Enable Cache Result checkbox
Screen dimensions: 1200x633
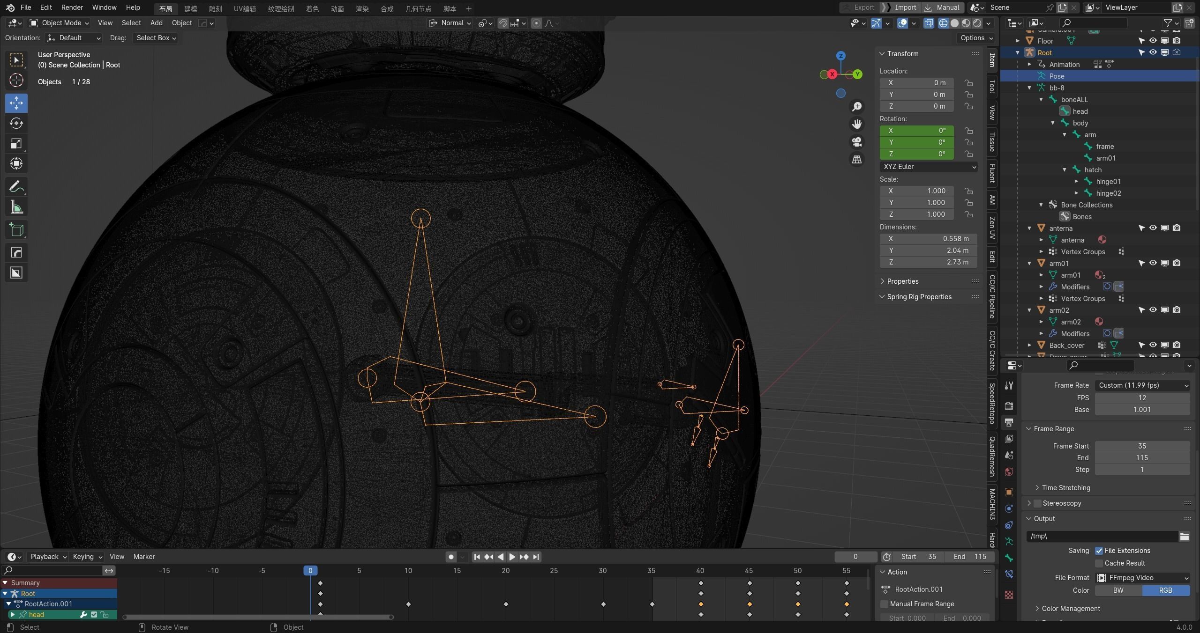[x=1099, y=563]
